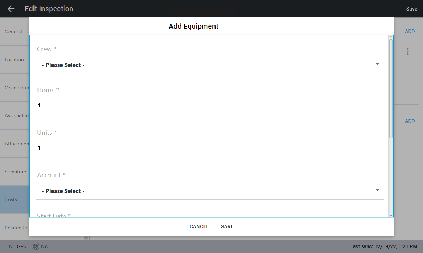Click the Account dropdown arrow
The image size is (423, 253).
(377, 190)
